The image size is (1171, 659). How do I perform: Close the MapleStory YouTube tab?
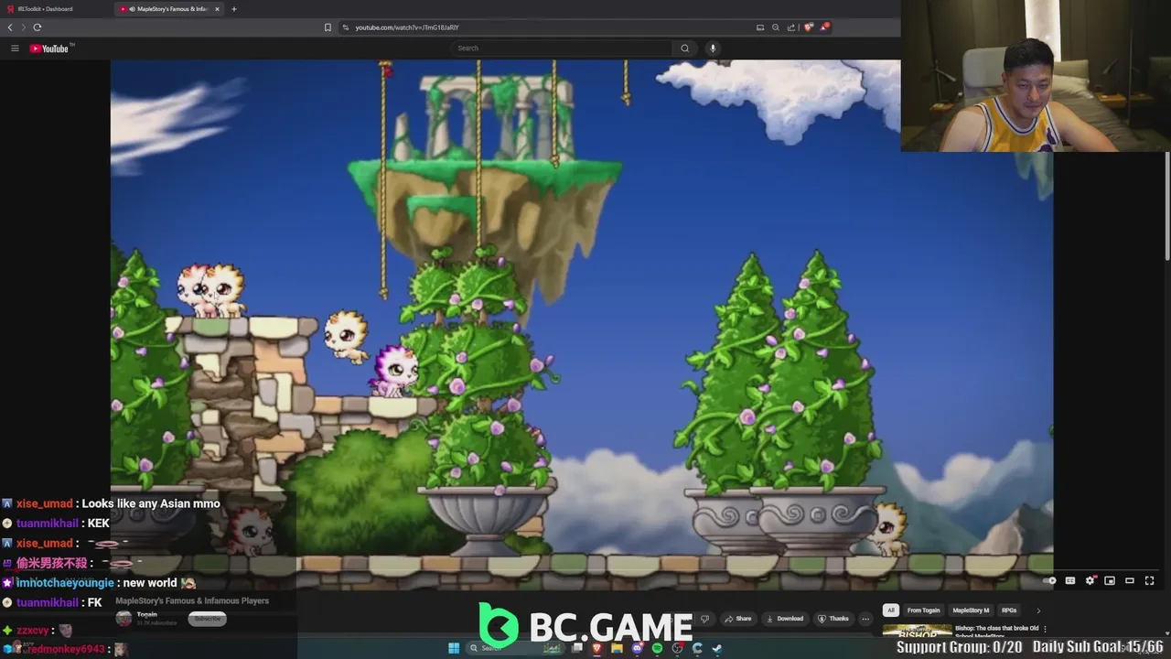pos(217,9)
